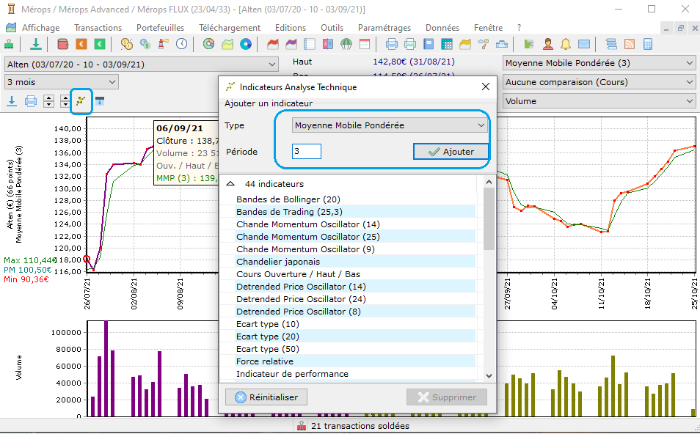Open the clock icon in toolbar

tap(182, 44)
